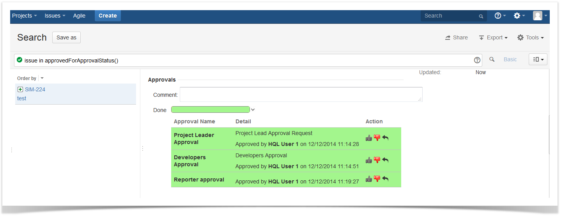
Task: Click thumbs up for Developers Approval
Action: click(369, 160)
